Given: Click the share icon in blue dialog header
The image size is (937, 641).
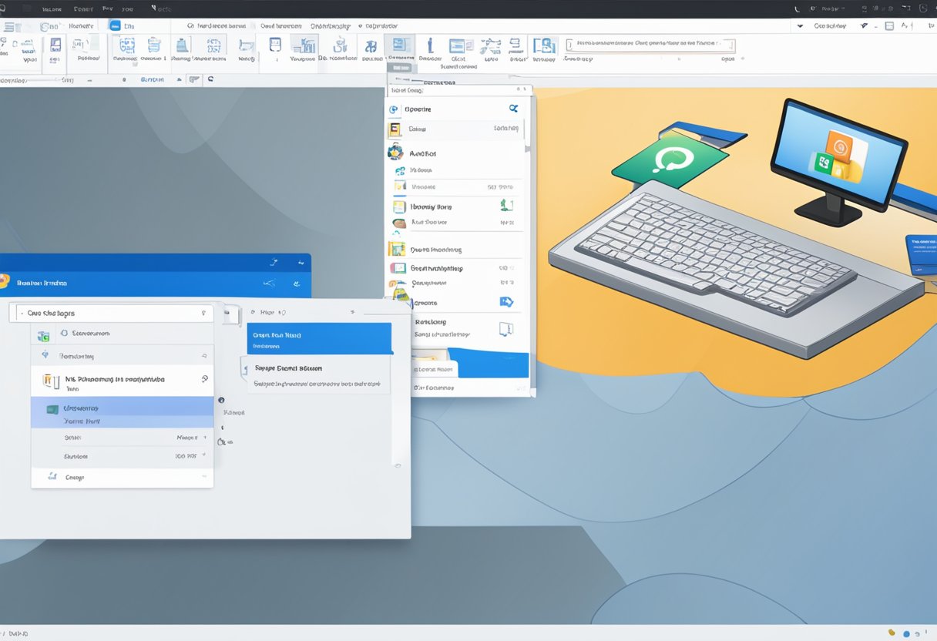Looking at the screenshot, I should (x=269, y=284).
